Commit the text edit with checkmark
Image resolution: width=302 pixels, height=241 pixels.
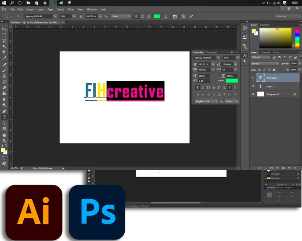click(x=191, y=16)
